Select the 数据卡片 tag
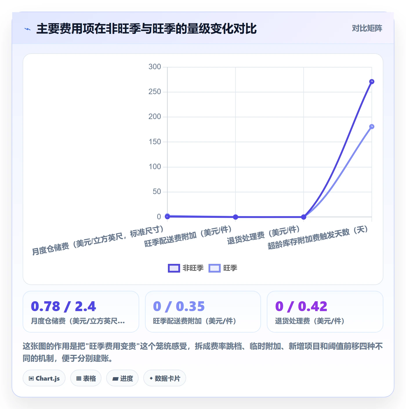406x409 pixels. 165,378
